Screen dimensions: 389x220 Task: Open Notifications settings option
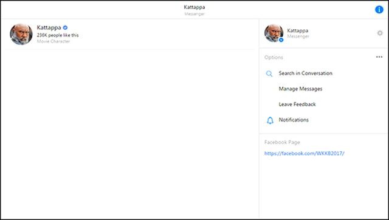[294, 120]
